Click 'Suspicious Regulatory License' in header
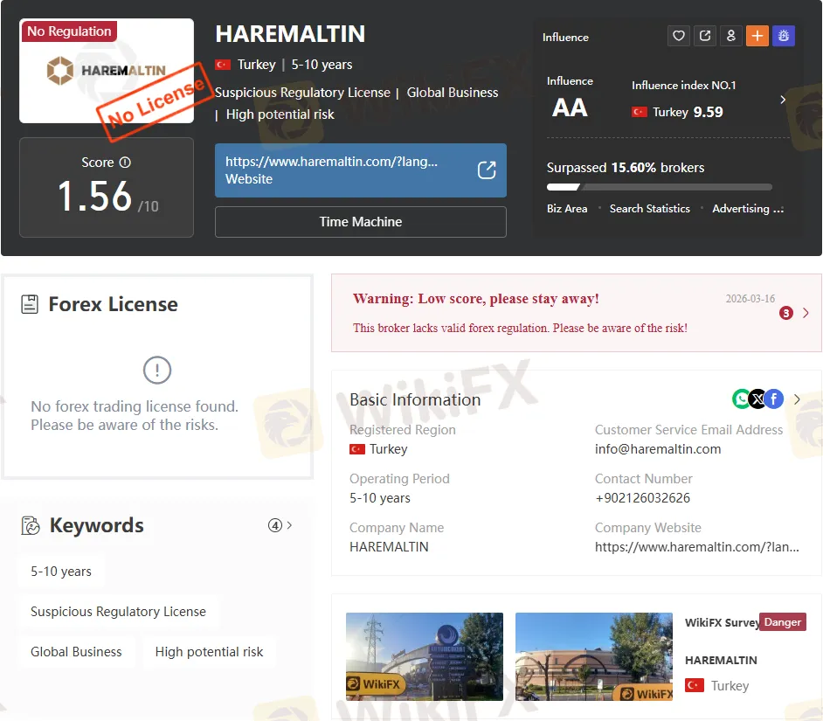The width and height of the screenshot is (823, 721). [x=302, y=93]
